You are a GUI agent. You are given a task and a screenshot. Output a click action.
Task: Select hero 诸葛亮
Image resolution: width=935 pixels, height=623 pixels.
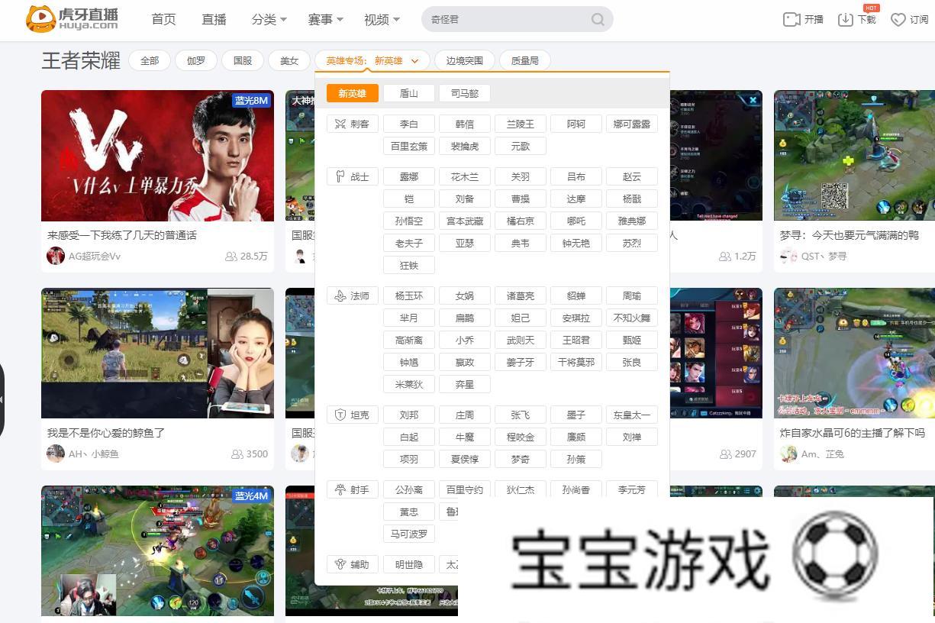click(x=521, y=295)
